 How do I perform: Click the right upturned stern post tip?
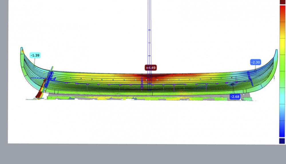[x=277, y=51]
